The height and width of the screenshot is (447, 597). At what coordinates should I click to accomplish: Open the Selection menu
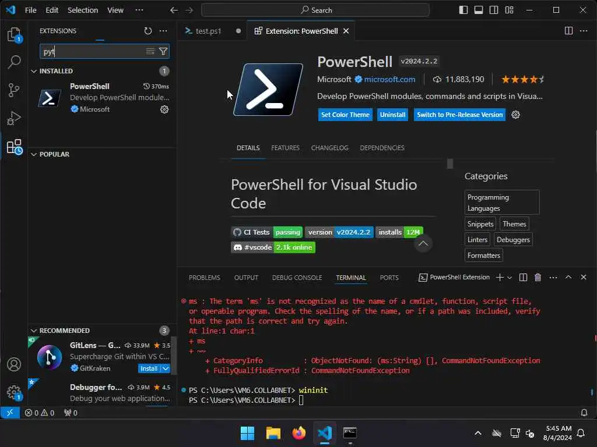(83, 10)
